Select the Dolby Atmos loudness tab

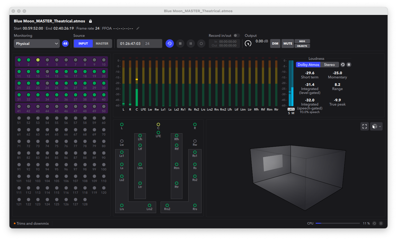point(308,65)
